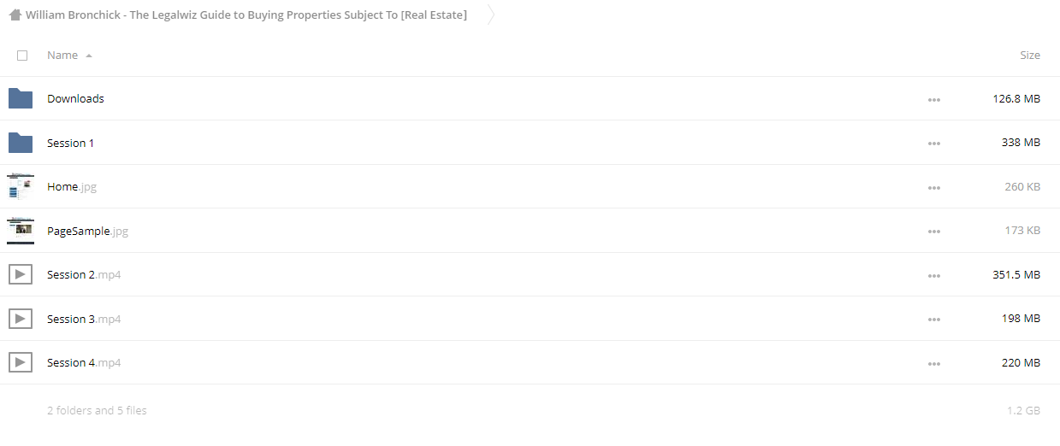This screenshot has height=446, width=1060.
Task: Show actions menu for Session 4.mp4
Action: click(933, 364)
